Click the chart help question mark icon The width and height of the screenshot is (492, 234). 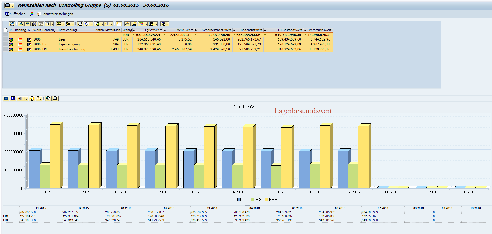(32, 98)
